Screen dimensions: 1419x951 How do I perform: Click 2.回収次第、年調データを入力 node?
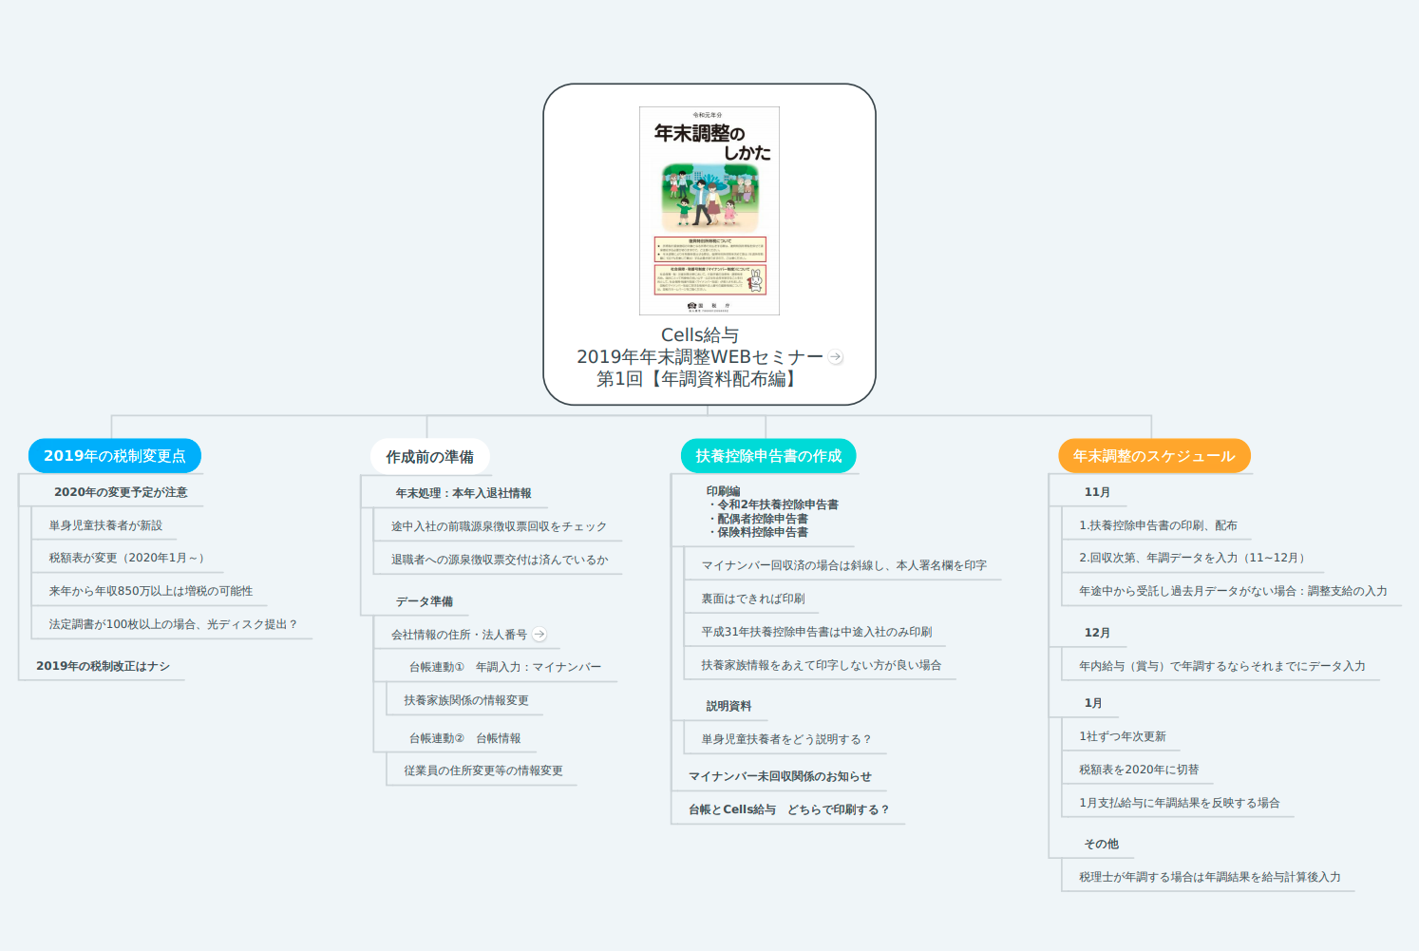[1194, 558]
